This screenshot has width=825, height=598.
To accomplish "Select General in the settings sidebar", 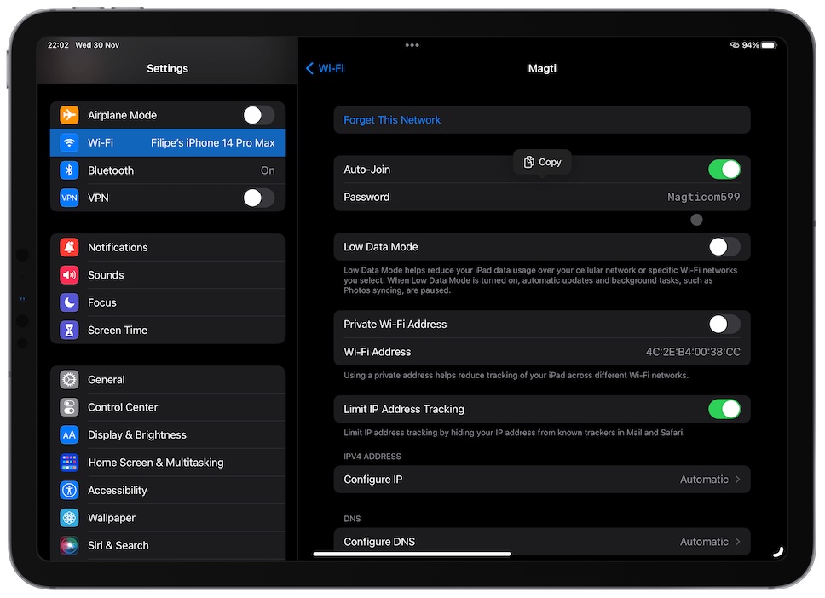I will pos(107,380).
